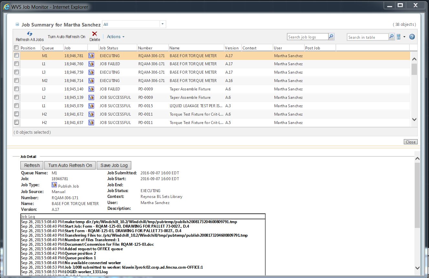
Task: Check the box for job 18,941,672
Action: 16,114
